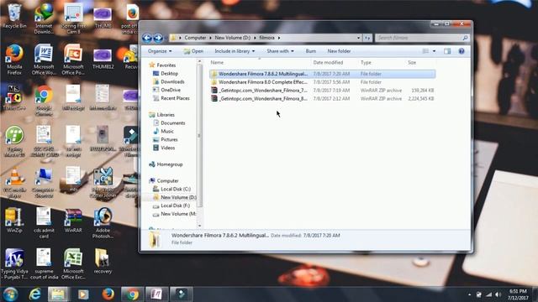
Task: Click the Open toolbar button
Action: pos(193,51)
